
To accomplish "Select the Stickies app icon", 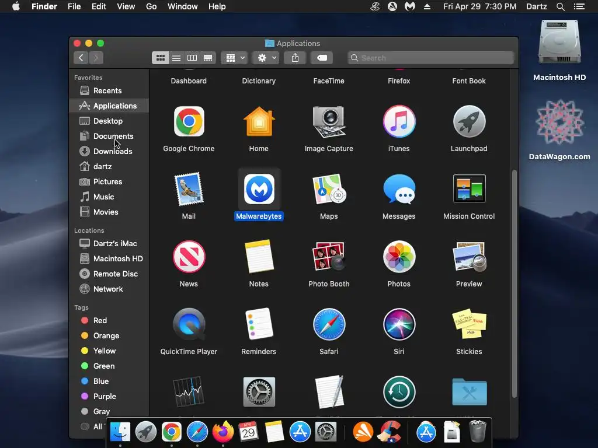I will [x=469, y=324].
